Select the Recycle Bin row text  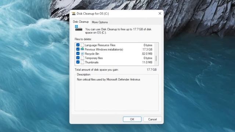point(92,54)
